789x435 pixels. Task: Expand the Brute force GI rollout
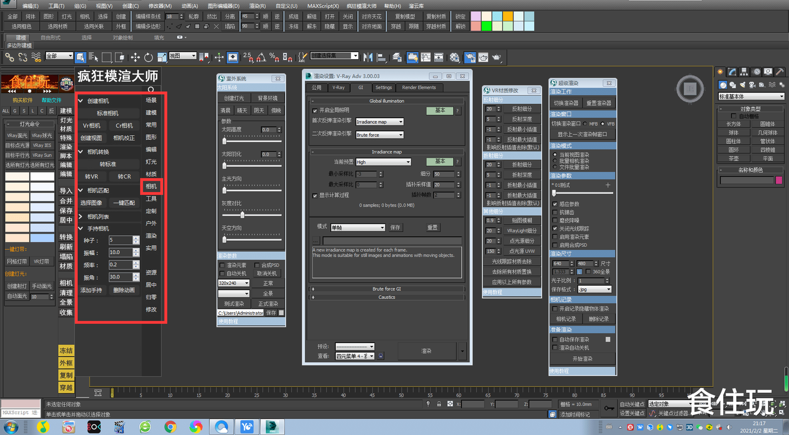[x=387, y=289]
